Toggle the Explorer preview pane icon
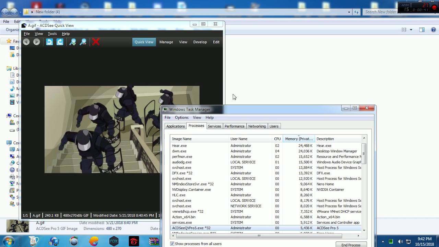The image size is (439, 247). pos(422,30)
